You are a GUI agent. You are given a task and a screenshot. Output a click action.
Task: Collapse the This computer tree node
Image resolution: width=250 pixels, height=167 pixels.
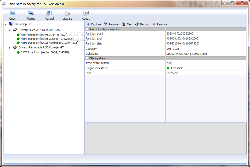coord(5,24)
